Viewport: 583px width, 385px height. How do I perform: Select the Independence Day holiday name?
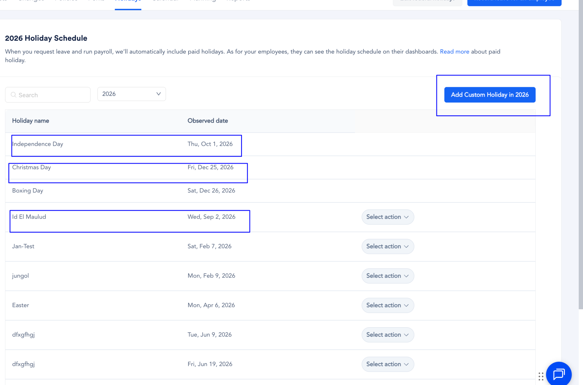point(38,144)
